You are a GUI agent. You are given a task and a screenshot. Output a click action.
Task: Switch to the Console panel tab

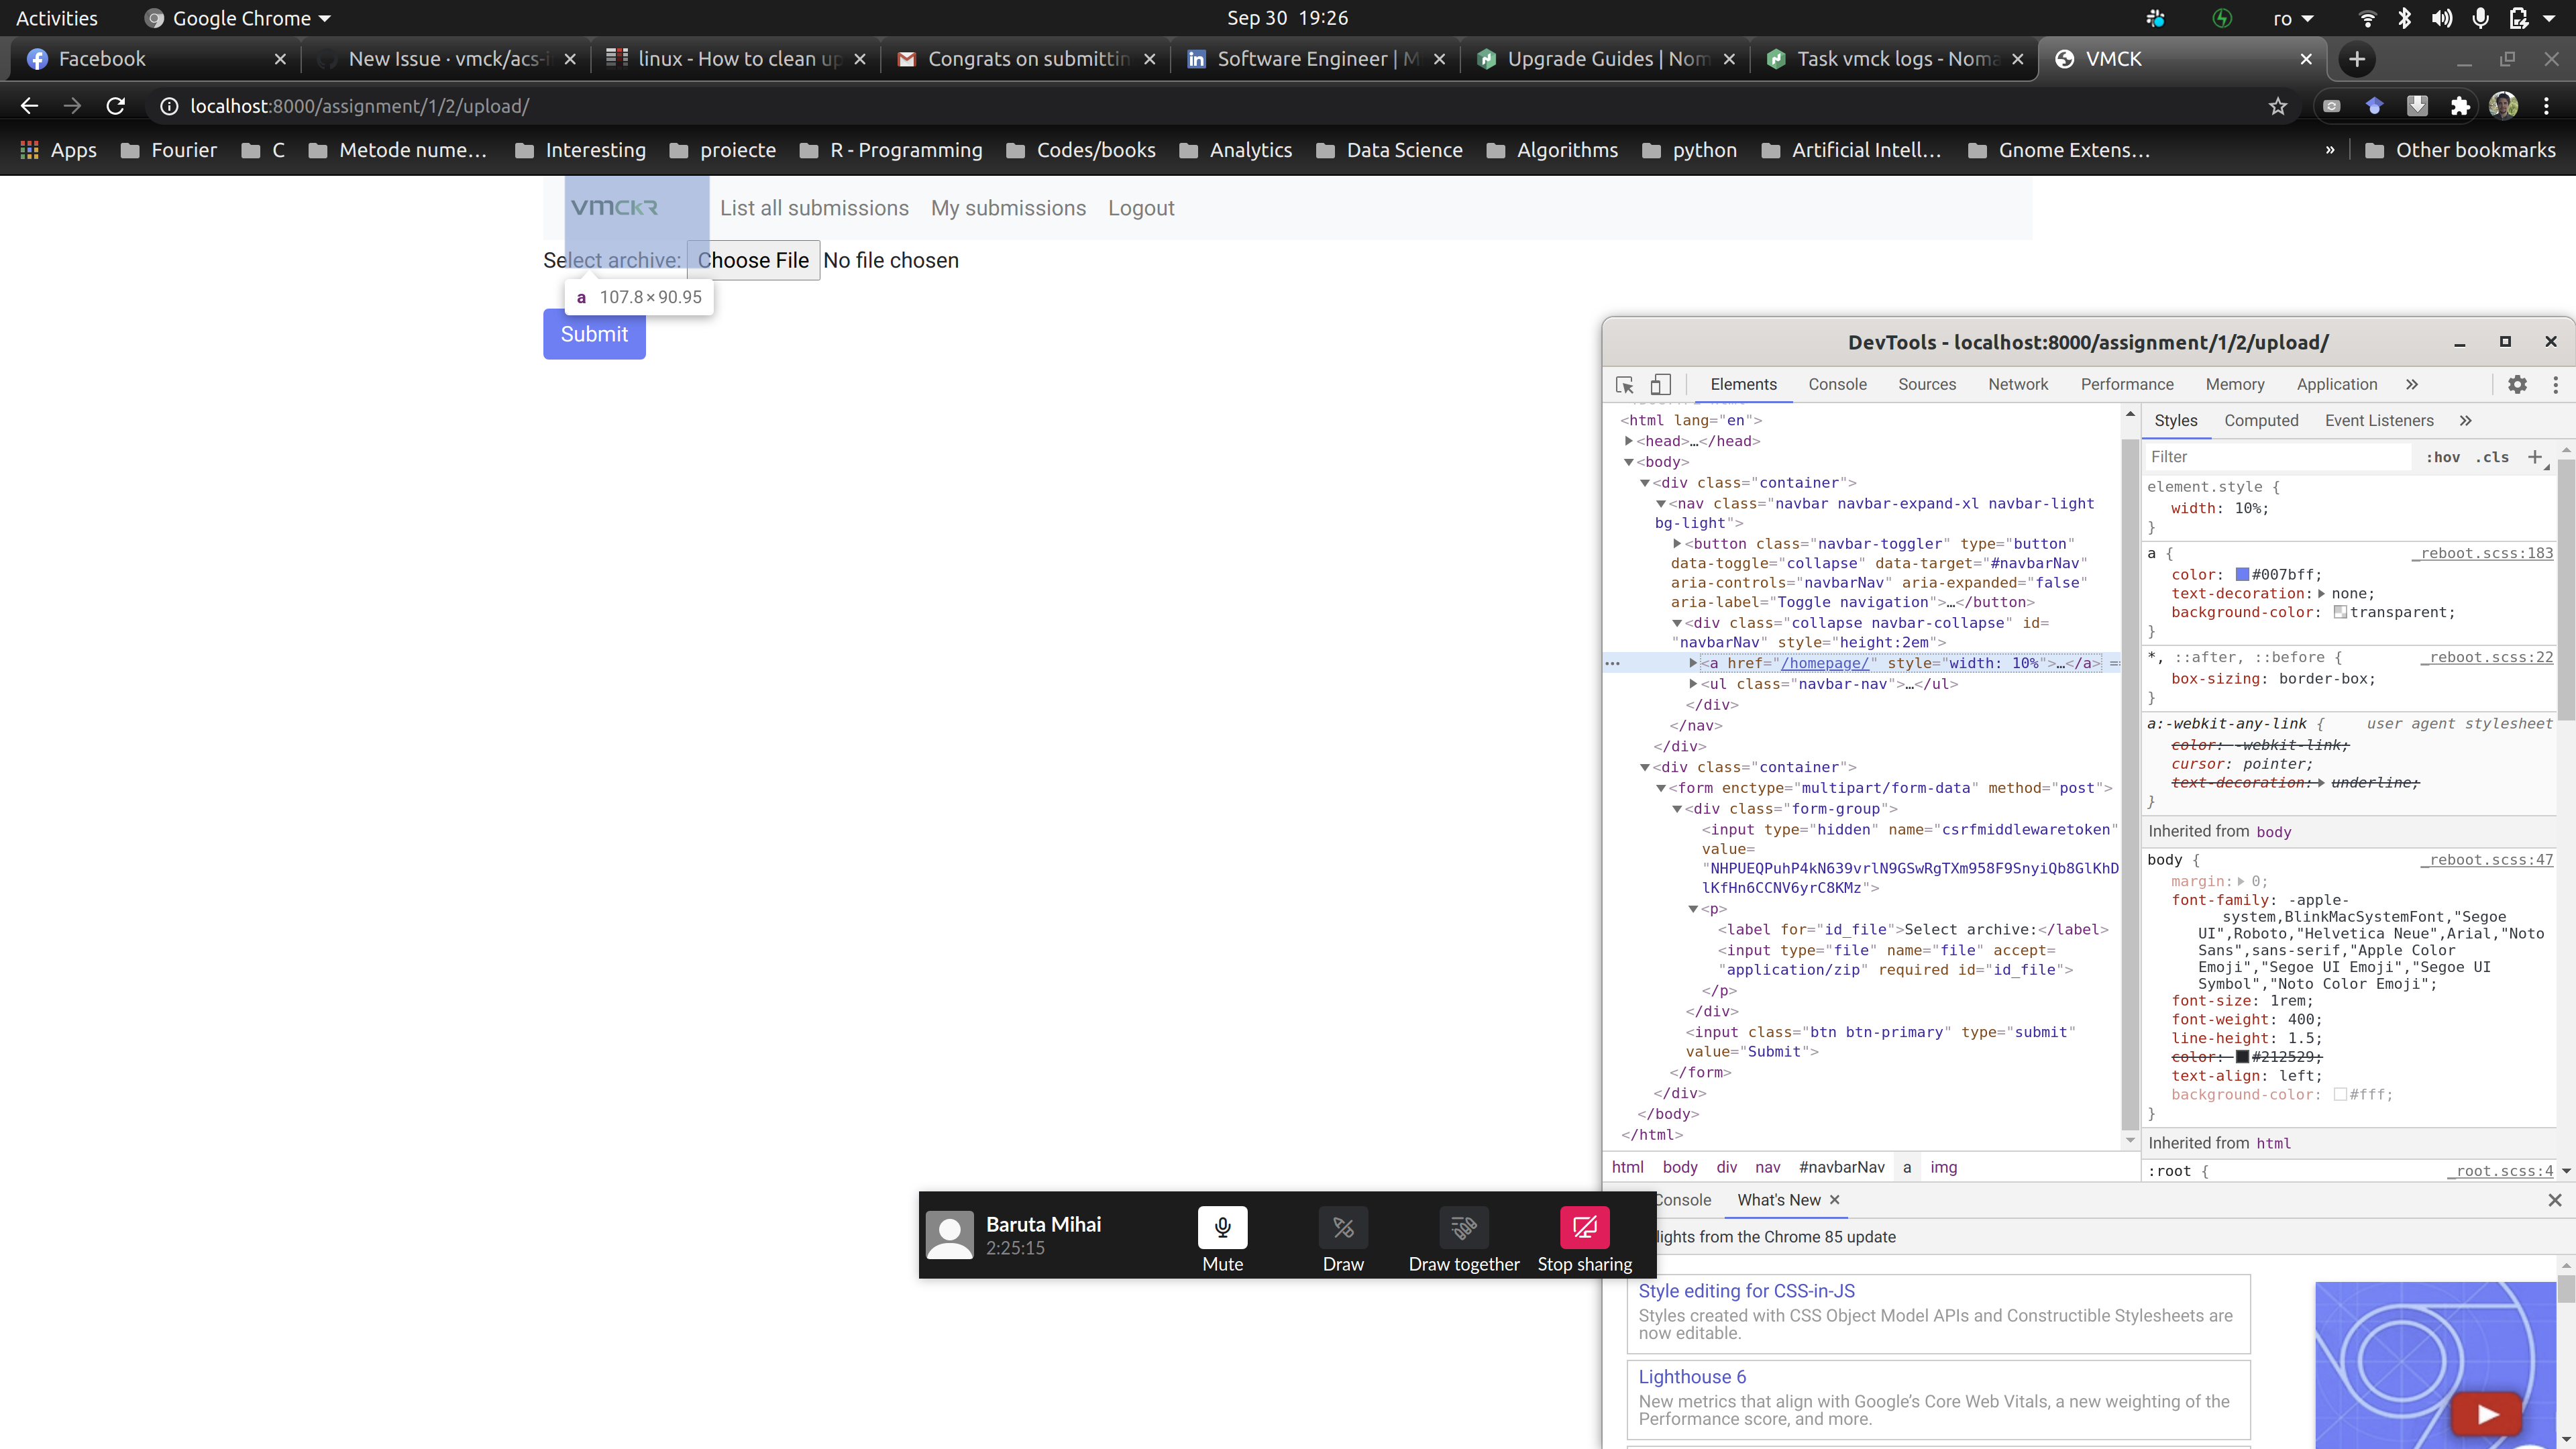tap(1837, 385)
